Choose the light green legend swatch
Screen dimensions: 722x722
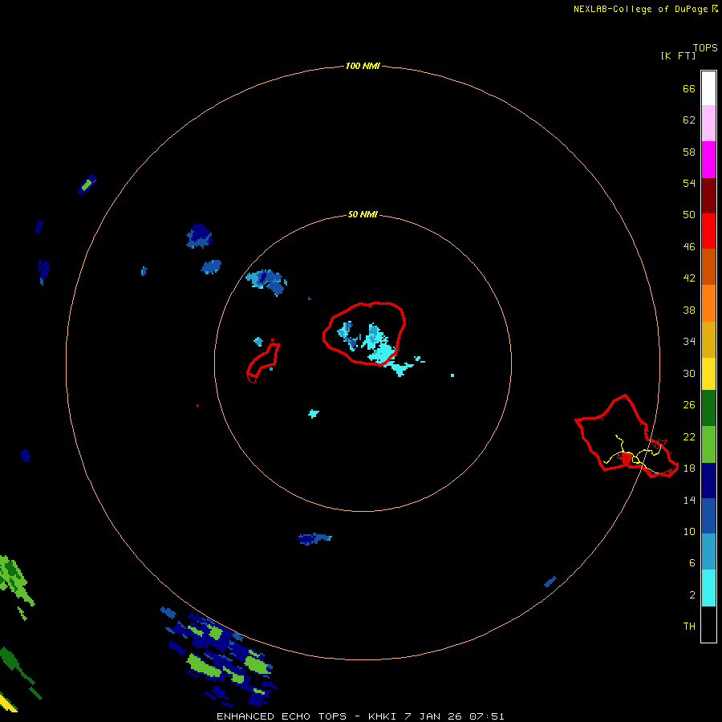(708, 444)
